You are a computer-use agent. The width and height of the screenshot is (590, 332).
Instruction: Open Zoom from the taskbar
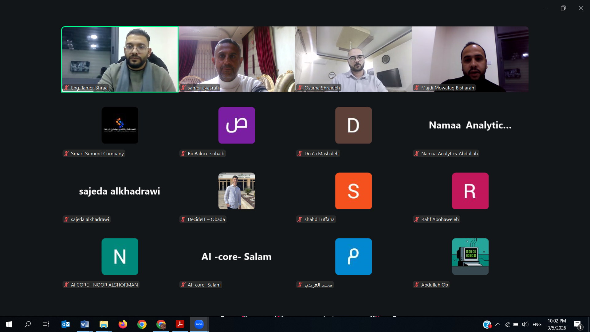click(199, 324)
